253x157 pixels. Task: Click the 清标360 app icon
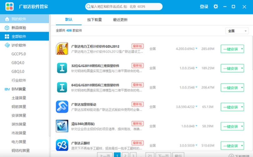(62, 126)
